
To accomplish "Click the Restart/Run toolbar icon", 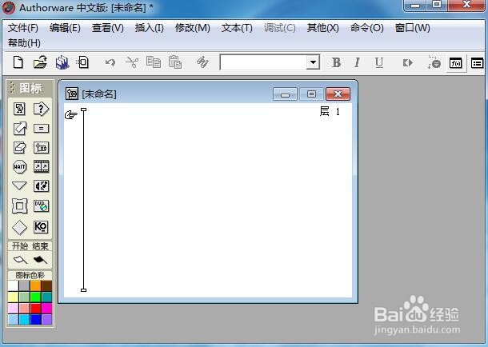I will coord(407,63).
